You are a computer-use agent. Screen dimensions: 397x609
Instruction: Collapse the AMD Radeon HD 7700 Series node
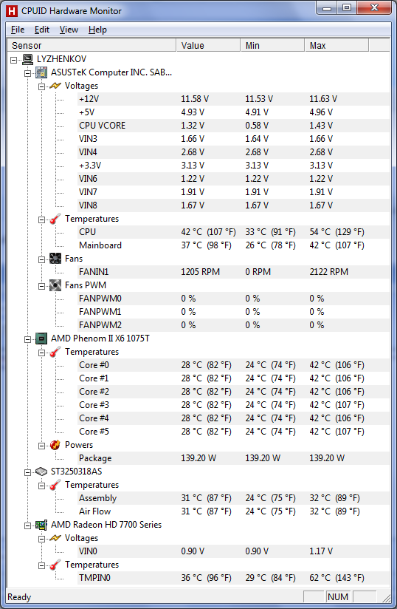tap(27, 525)
